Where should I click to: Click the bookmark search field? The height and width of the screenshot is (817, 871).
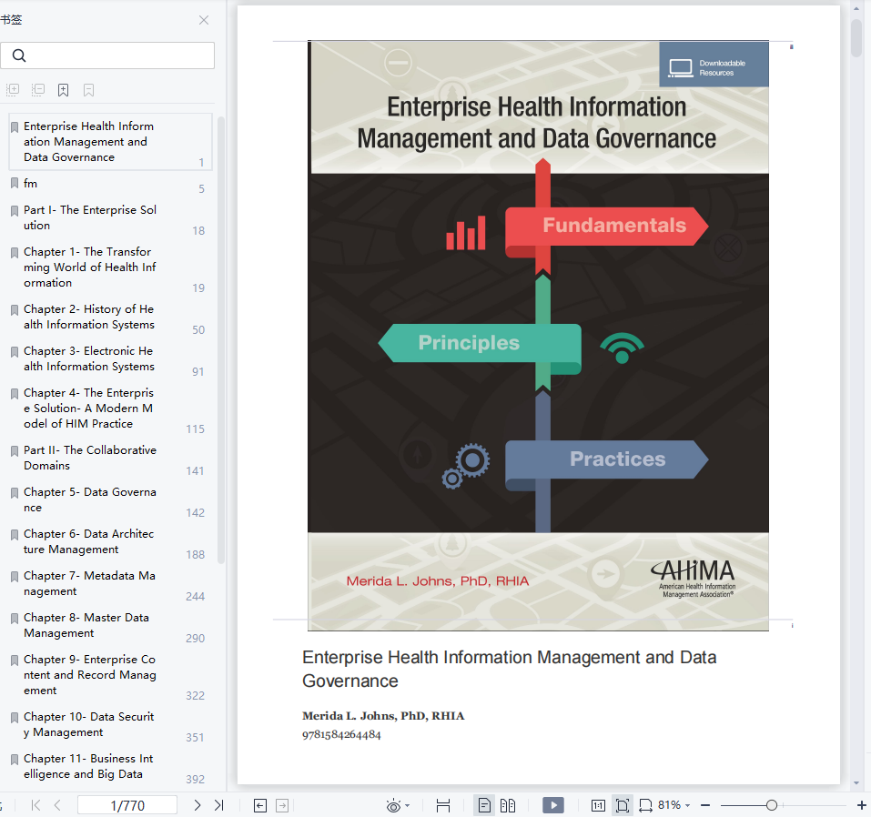click(107, 55)
